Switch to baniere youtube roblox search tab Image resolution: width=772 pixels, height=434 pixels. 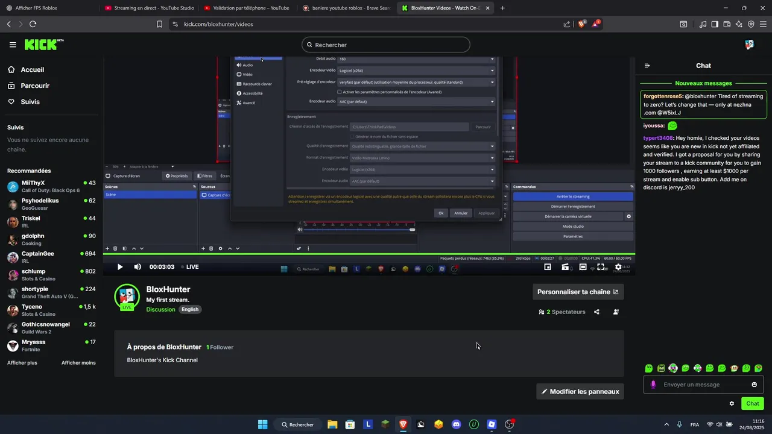(x=346, y=8)
